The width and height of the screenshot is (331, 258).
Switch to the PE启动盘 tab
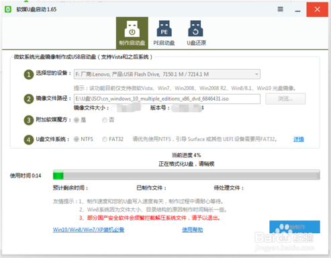(x=164, y=33)
